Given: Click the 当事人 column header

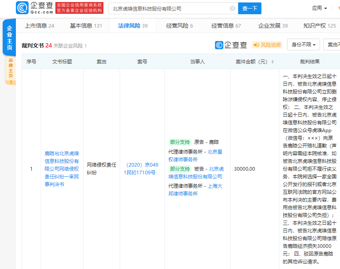Looking at the screenshot, I should 197,62.
